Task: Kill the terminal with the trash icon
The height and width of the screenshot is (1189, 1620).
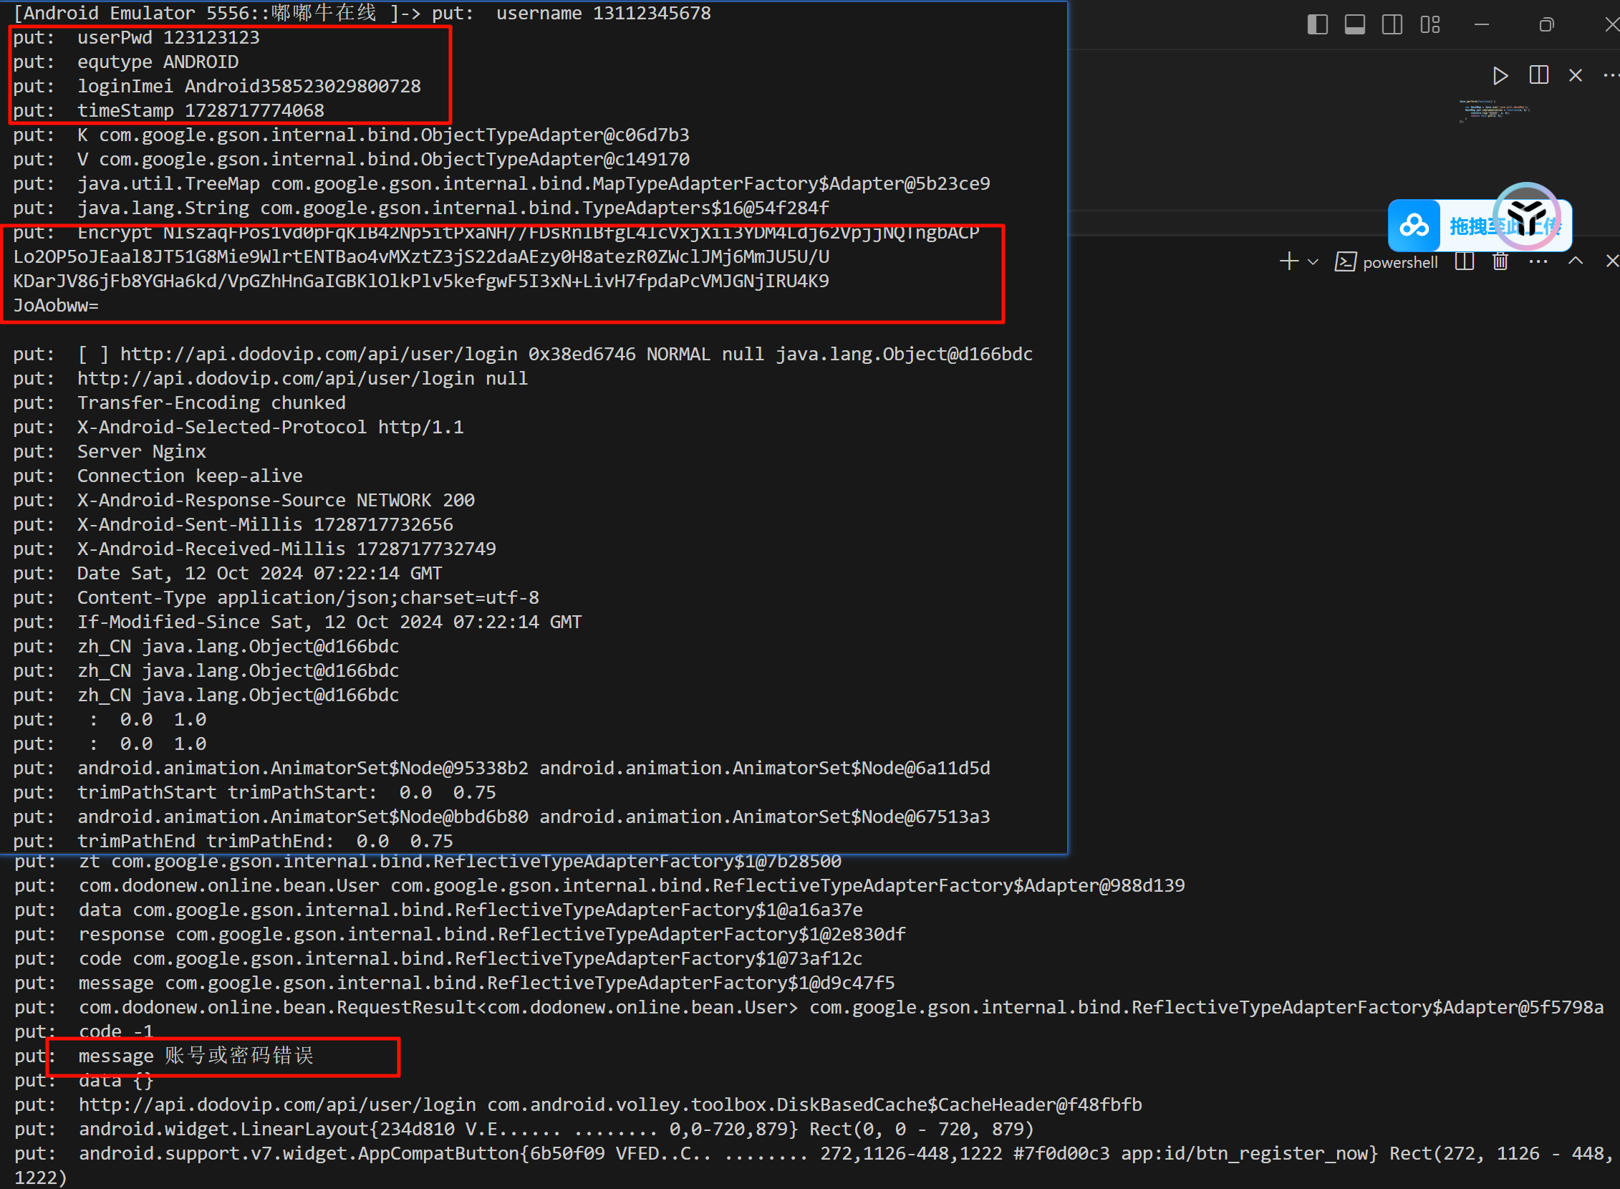Action: coord(1500,261)
